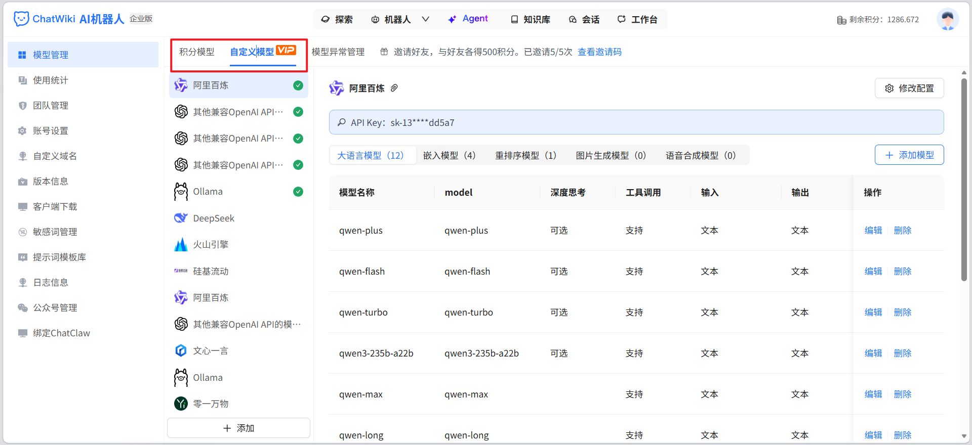Click the 添加模型 button
This screenshot has height=445, width=972.
[x=909, y=155]
